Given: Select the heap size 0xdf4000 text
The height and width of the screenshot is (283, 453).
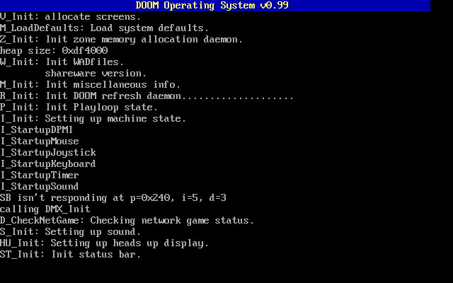Looking at the screenshot, I should click(54, 50).
